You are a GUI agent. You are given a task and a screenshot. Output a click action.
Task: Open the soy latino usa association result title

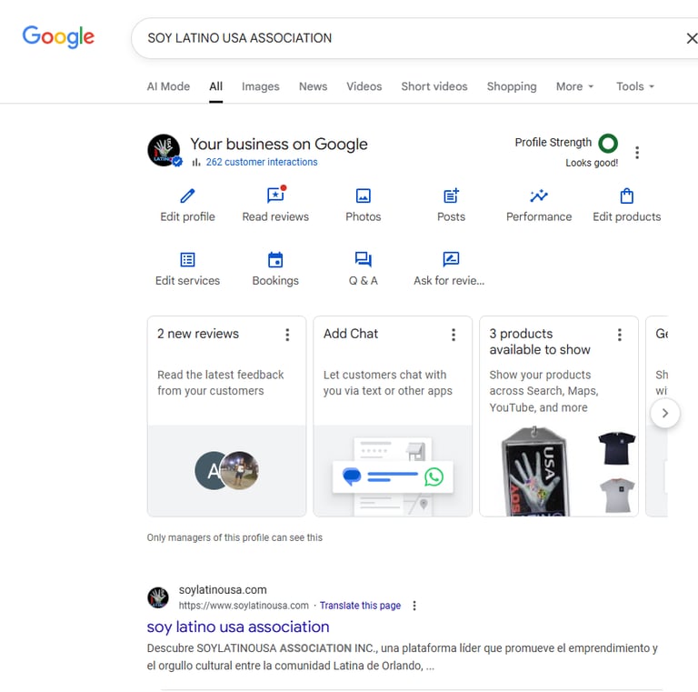tap(238, 627)
